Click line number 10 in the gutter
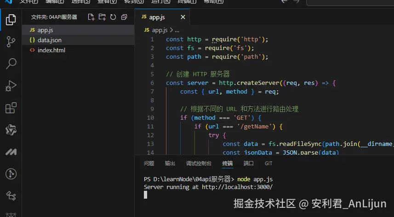394x217 pixels. (150, 117)
